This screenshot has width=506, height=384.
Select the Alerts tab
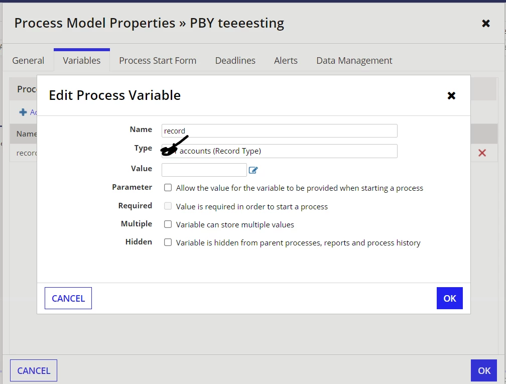[x=286, y=60]
